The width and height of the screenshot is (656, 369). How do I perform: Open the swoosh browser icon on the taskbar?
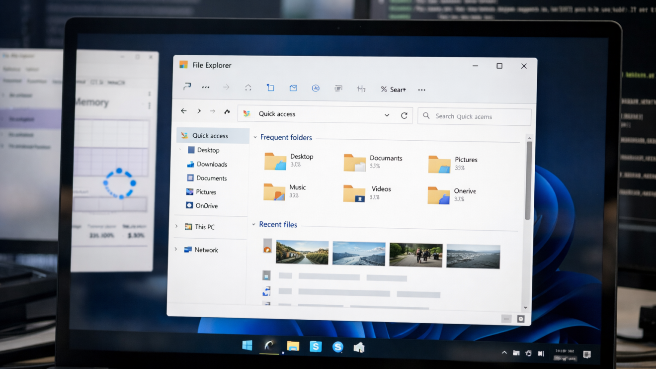tap(269, 346)
